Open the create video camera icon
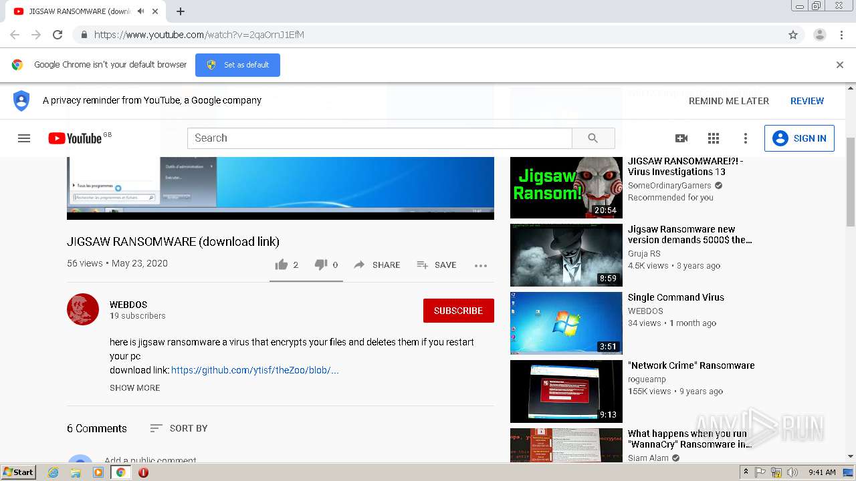The height and width of the screenshot is (481, 856). 681,138
